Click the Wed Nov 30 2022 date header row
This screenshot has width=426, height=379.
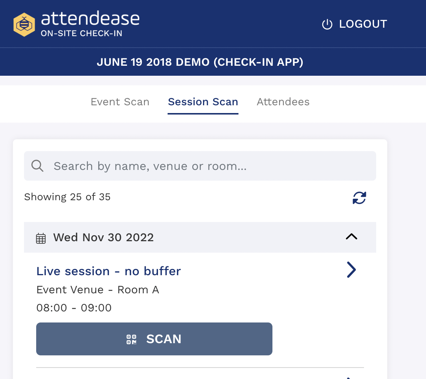[x=200, y=237]
